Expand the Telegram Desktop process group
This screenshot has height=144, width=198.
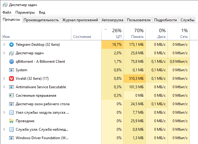click(4, 45)
